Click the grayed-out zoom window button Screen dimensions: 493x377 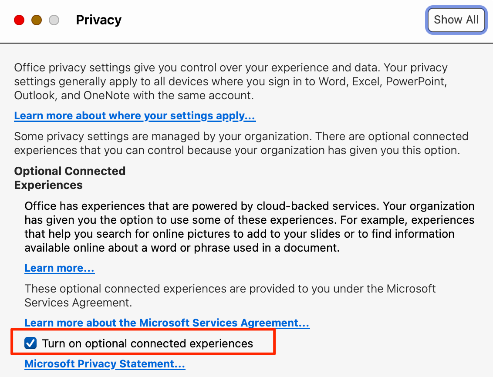54,20
